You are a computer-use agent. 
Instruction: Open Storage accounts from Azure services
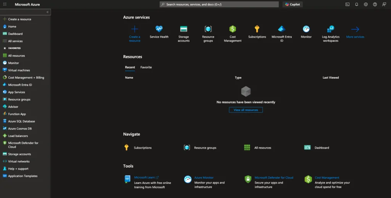pos(184,29)
